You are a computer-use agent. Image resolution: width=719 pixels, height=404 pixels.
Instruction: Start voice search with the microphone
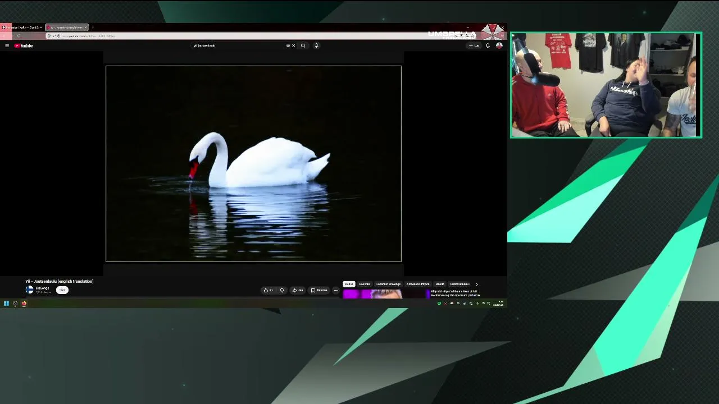point(316,46)
